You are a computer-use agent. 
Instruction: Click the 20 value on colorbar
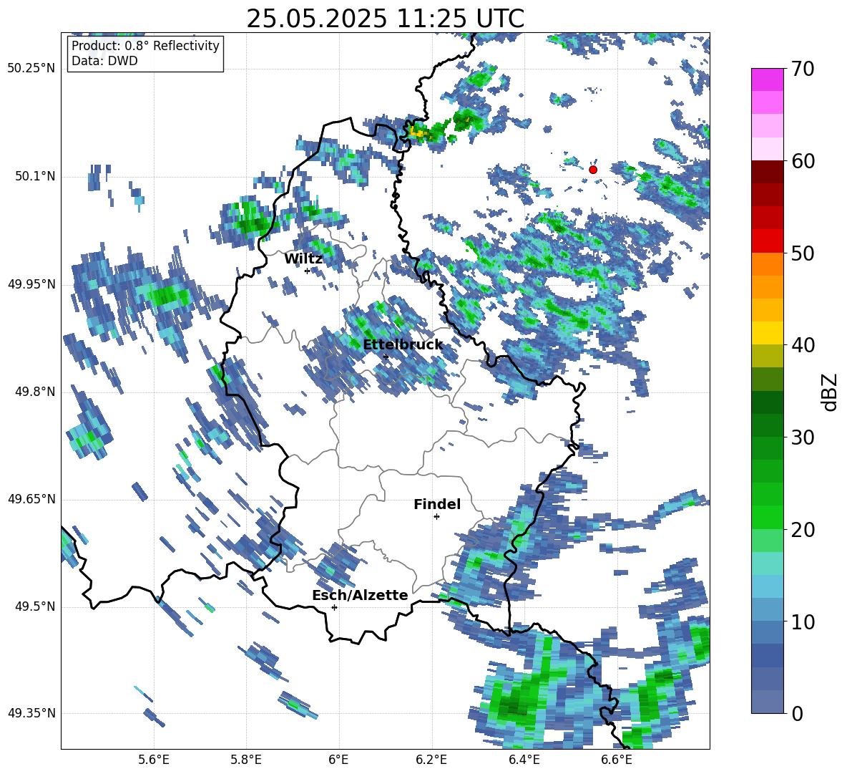803,529
